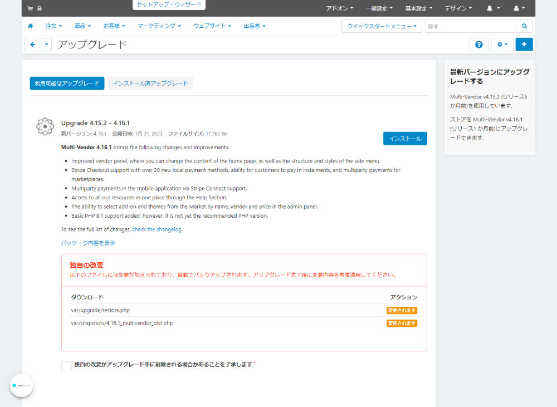Click the shopping cart storefront icon

(30, 8)
